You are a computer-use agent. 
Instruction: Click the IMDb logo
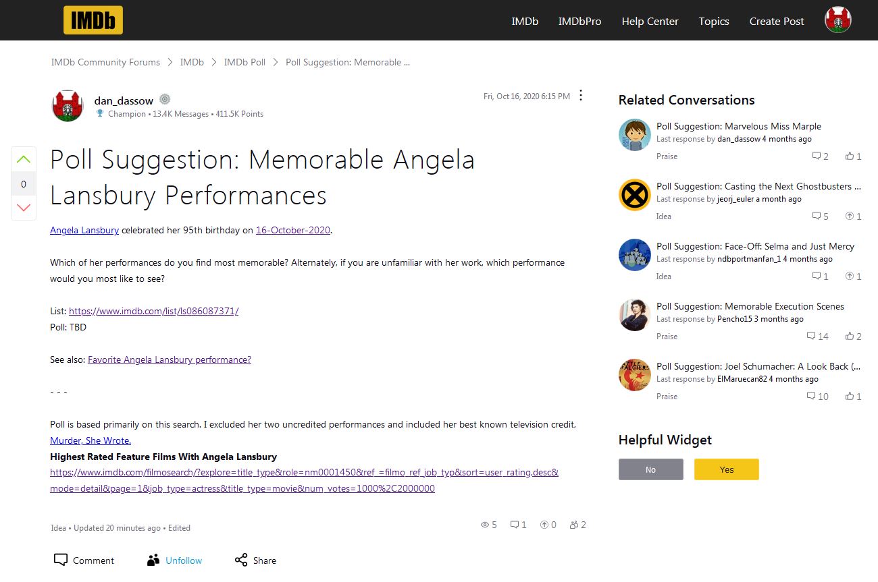click(93, 20)
